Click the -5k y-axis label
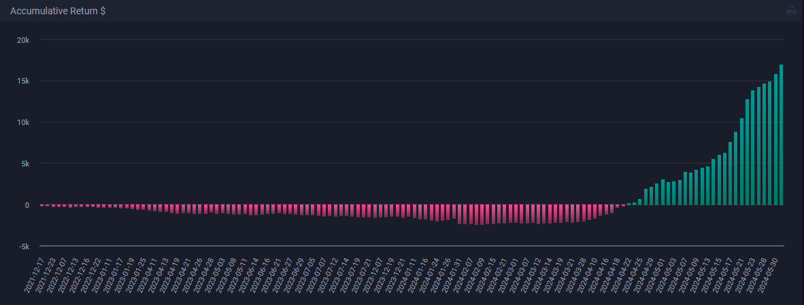The height and width of the screenshot is (305, 804). click(x=24, y=247)
